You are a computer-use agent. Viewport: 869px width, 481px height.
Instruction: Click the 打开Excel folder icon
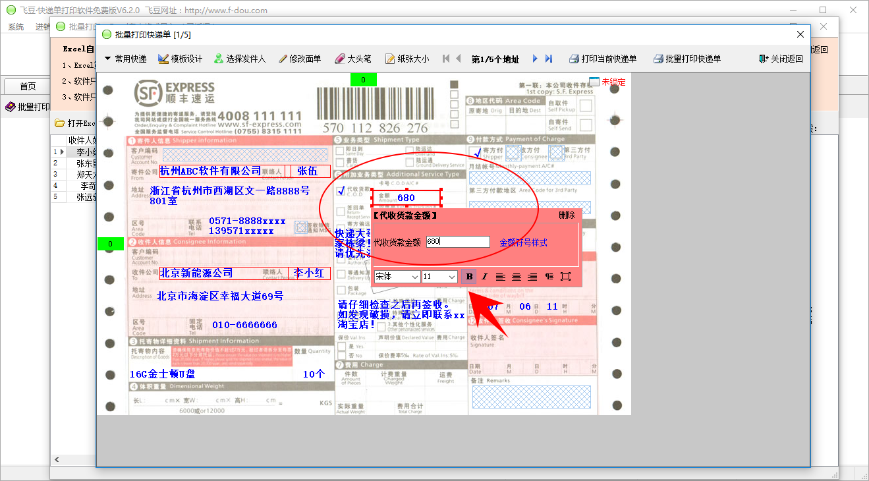(59, 123)
